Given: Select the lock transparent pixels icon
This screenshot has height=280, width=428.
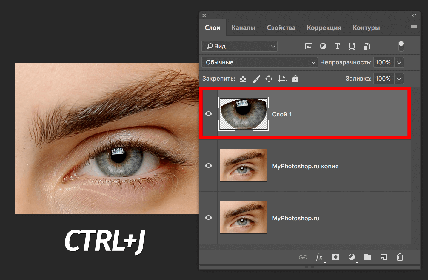Looking at the screenshot, I should tap(243, 79).
